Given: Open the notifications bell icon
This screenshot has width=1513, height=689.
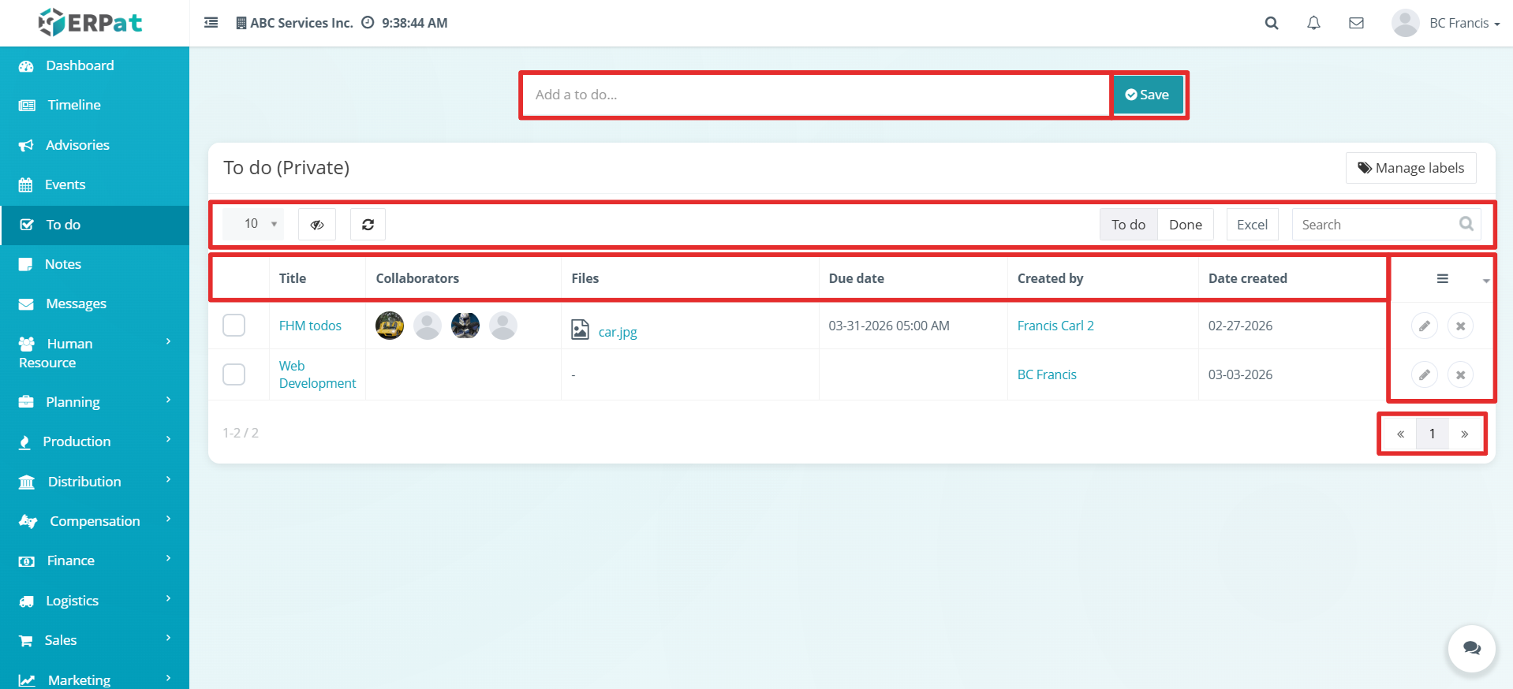Looking at the screenshot, I should pos(1313,23).
